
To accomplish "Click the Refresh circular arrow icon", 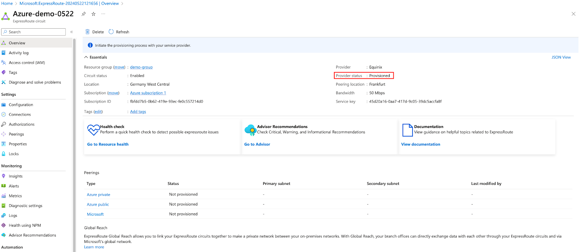I will [111, 32].
